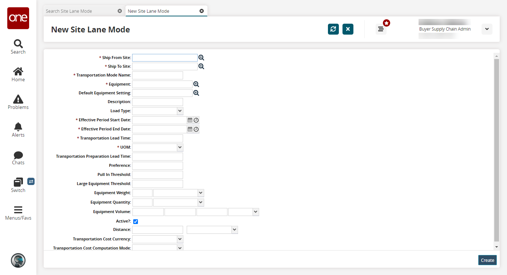507x275 pixels.
Task: Open Problems warning icon in sidebar
Action: [x=18, y=102]
